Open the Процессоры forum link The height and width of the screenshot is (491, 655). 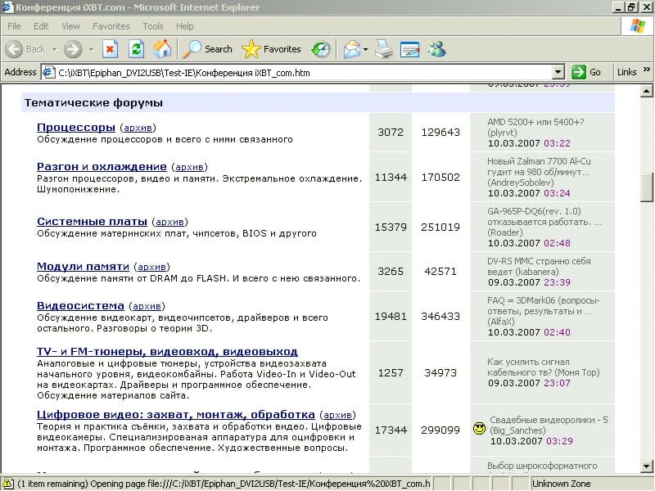pos(76,128)
